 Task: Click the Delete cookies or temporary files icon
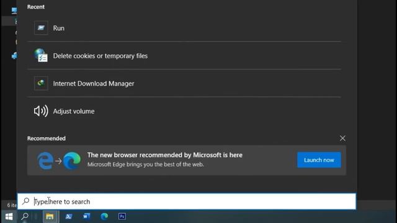(41, 55)
